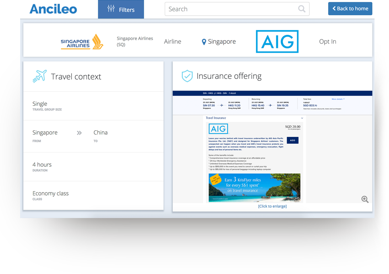Click the filter sliders icon
The image size is (389, 274).
[111, 9]
